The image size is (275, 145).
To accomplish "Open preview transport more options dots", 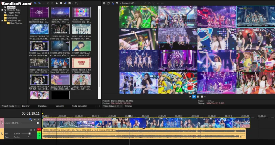I will pos(205,97).
